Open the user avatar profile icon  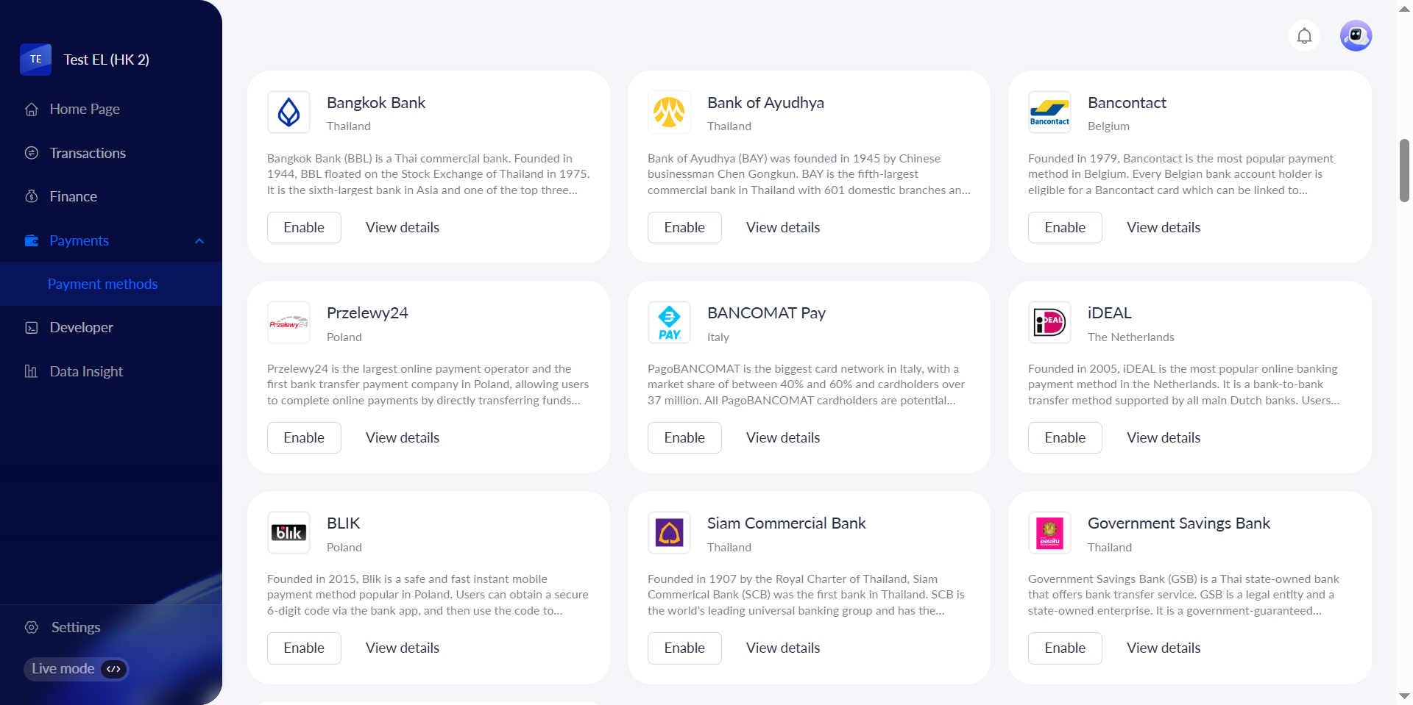1356,36
